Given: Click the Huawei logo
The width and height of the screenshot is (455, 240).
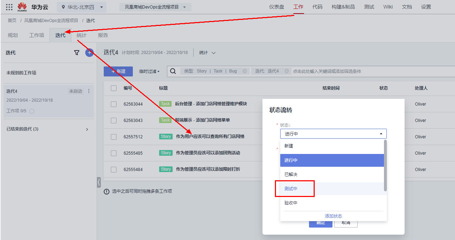Looking at the screenshot, I should point(22,7).
